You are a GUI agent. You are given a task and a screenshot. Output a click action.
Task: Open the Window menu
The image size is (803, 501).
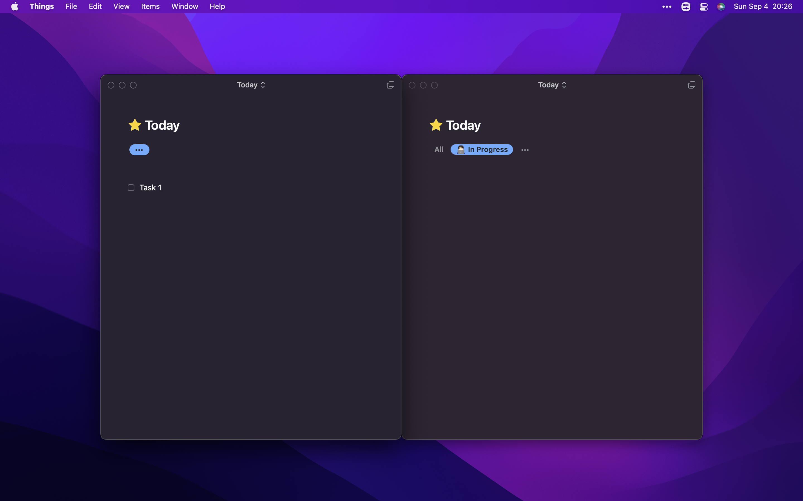pyautogui.click(x=185, y=6)
